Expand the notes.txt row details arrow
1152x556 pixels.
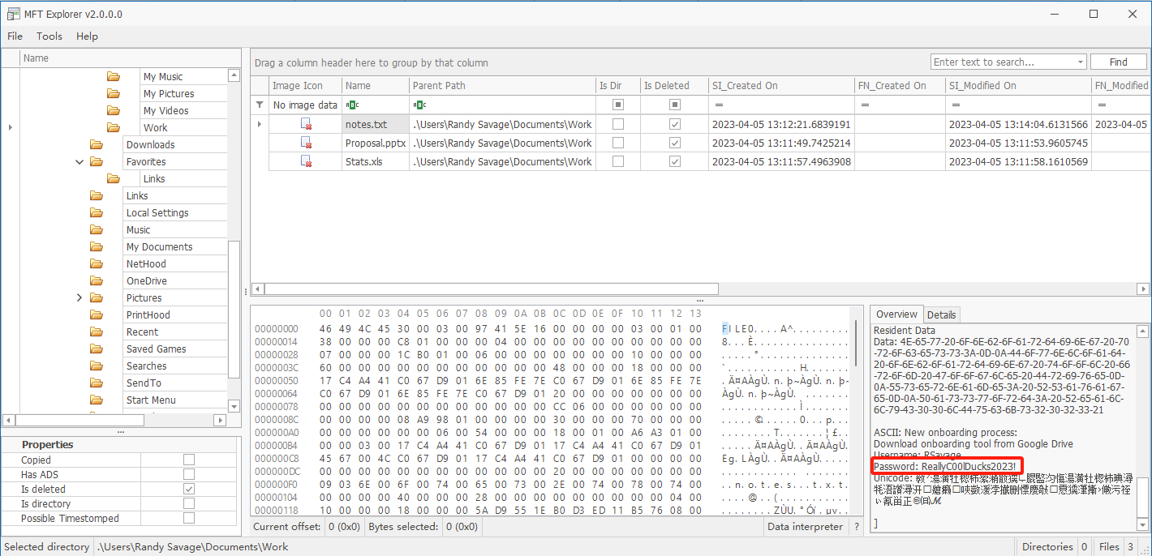coord(259,124)
